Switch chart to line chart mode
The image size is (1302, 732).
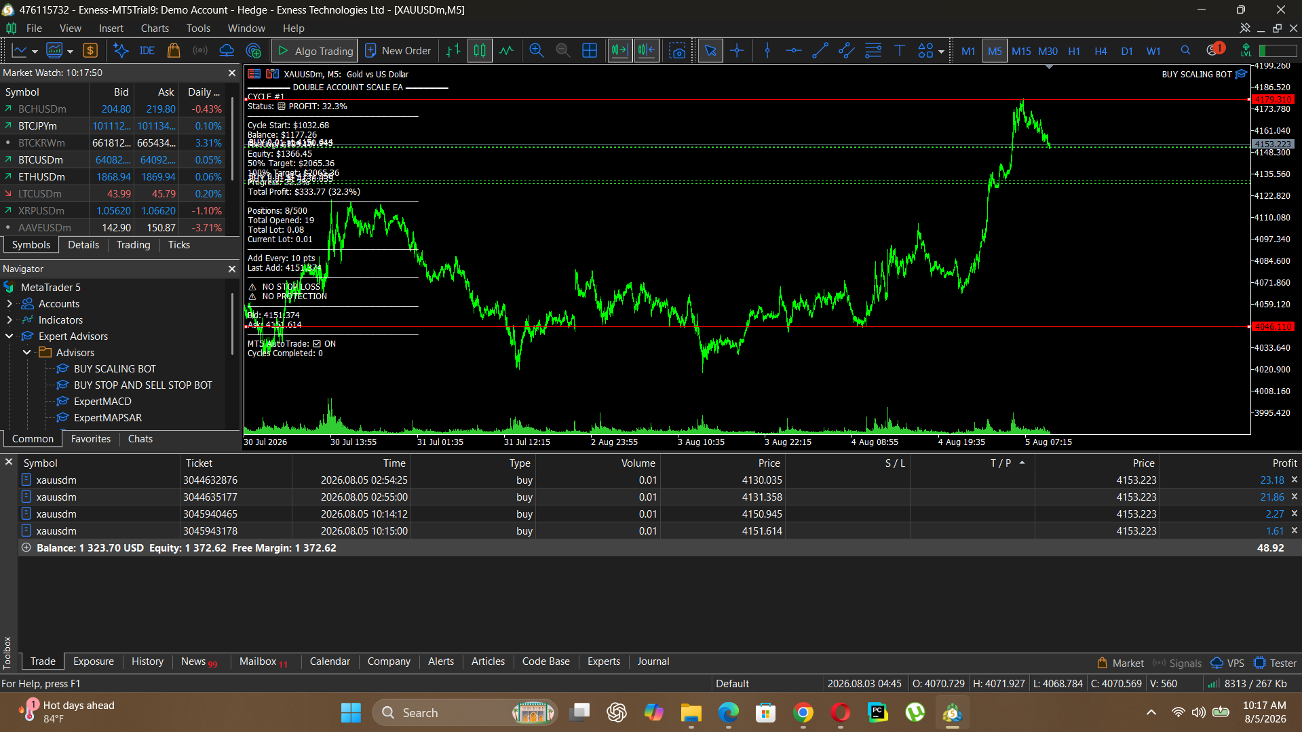click(x=507, y=51)
